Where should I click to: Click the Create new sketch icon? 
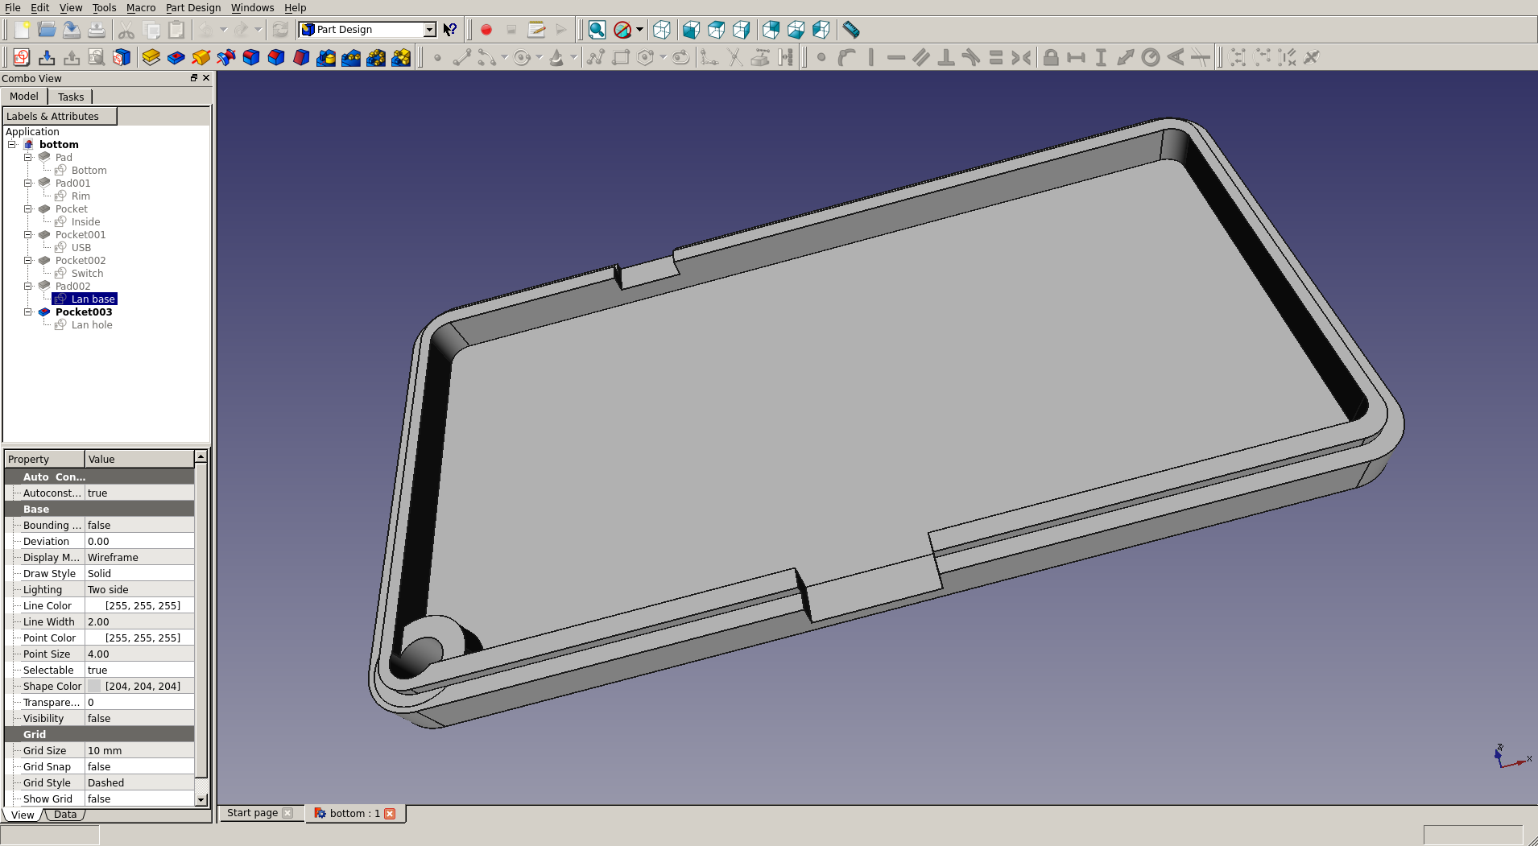point(22,57)
